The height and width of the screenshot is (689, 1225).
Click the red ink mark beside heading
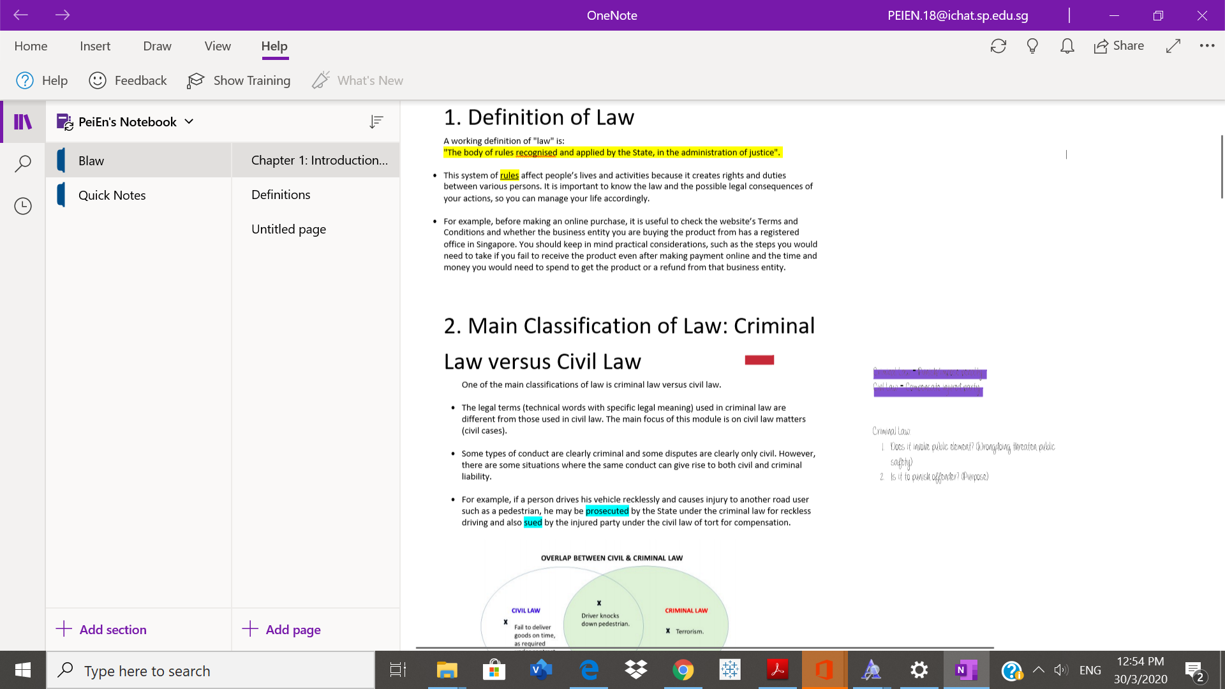coord(759,360)
